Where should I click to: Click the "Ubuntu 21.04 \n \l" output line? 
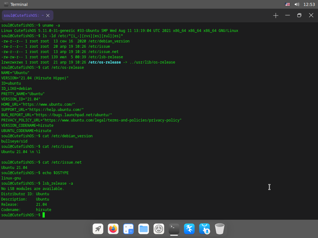21,152
